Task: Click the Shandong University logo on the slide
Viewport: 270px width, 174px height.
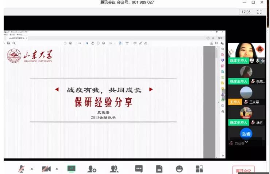Action: [30, 56]
